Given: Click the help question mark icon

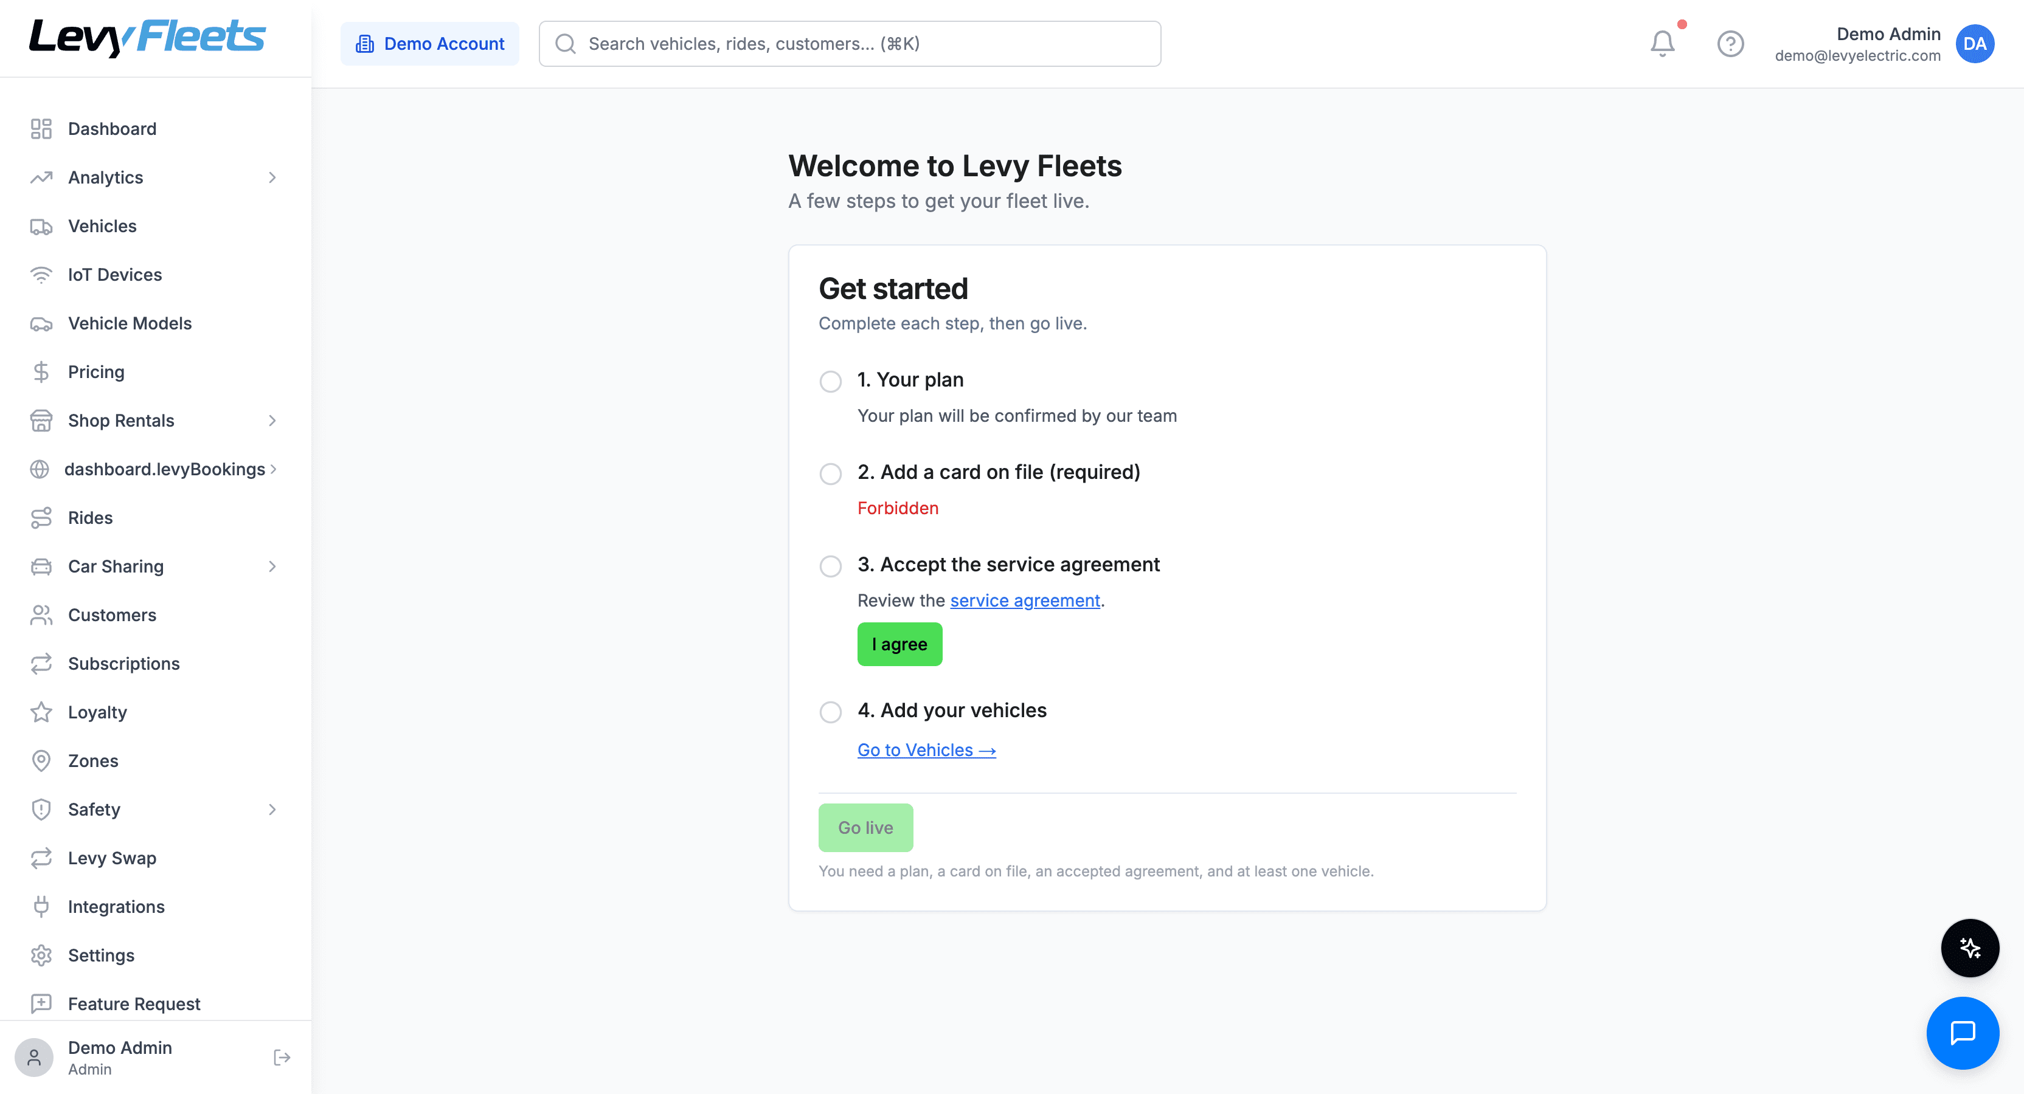Looking at the screenshot, I should pyautogui.click(x=1730, y=44).
